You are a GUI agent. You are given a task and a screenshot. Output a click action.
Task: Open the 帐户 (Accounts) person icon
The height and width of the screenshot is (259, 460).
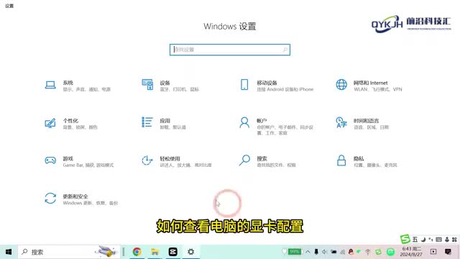pyautogui.click(x=244, y=122)
